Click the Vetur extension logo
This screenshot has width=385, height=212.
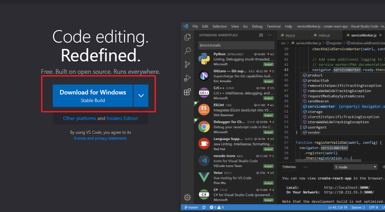click(204, 178)
